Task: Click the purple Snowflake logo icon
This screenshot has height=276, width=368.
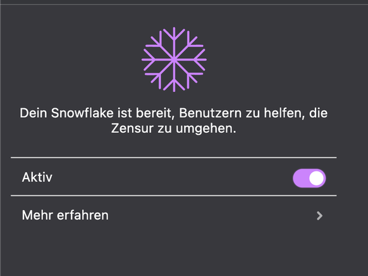Action: (x=174, y=60)
